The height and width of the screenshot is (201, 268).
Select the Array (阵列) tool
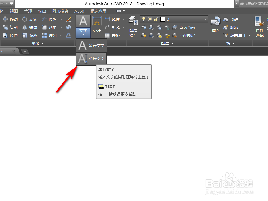(x=49, y=35)
